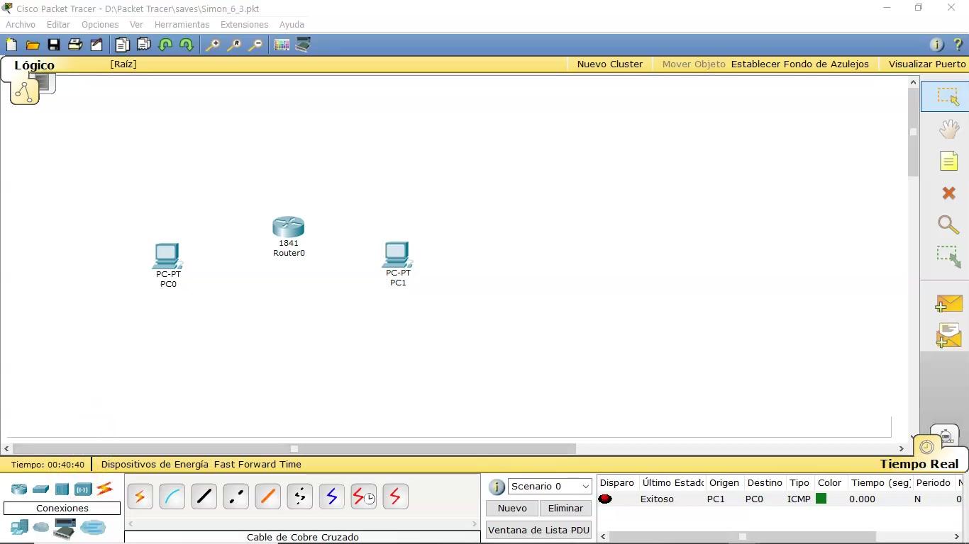The image size is (969, 544).
Task: Choose the Serial DCE cable with clock
Action: pyautogui.click(x=364, y=497)
